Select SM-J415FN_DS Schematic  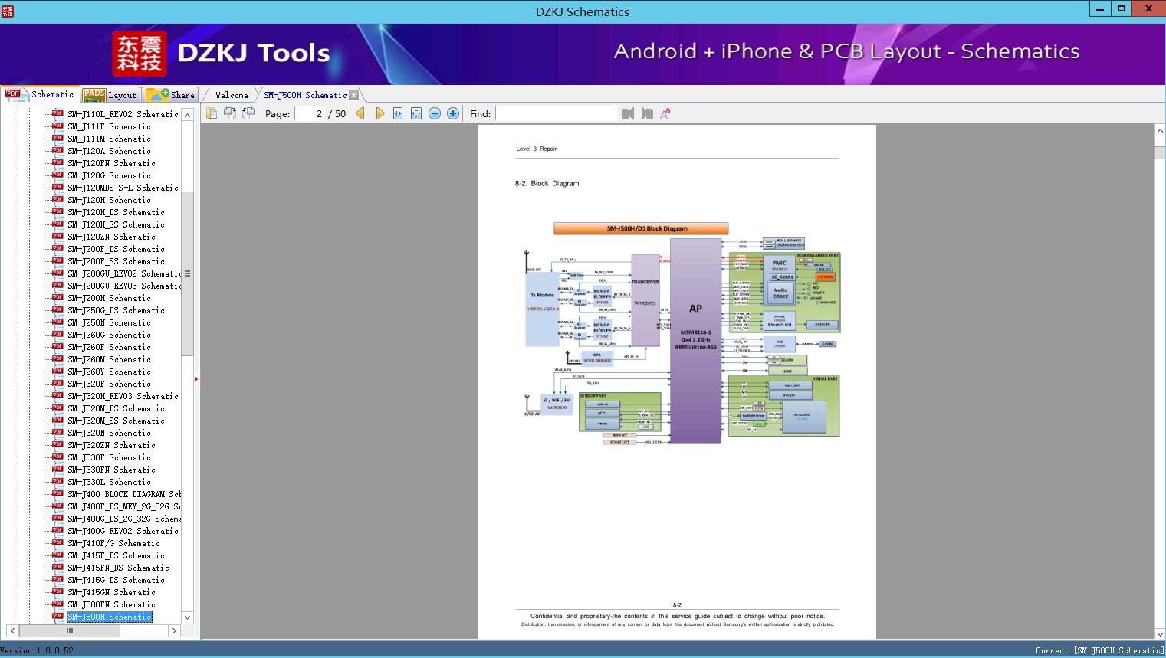(x=118, y=568)
